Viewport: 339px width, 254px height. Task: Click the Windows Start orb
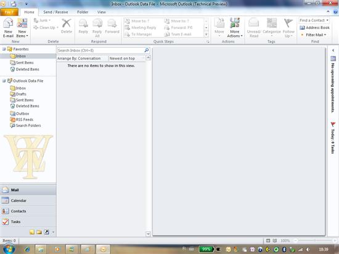click(9, 249)
